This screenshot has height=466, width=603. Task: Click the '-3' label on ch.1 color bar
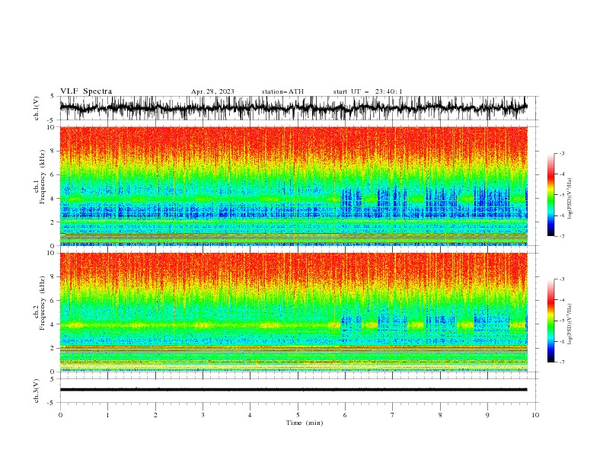point(562,153)
